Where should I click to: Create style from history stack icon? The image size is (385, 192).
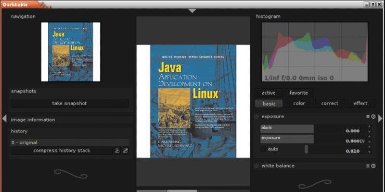click(117, 151)
